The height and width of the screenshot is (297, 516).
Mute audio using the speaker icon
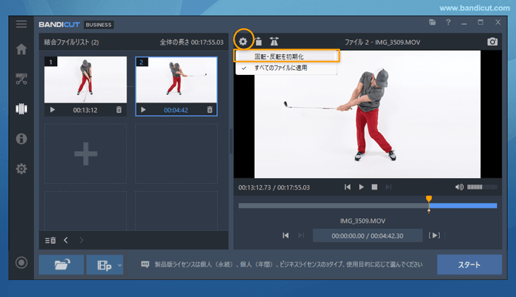tap(459, 187)
